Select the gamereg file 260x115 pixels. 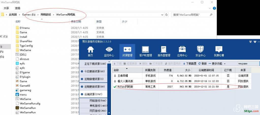click(23, 90)
